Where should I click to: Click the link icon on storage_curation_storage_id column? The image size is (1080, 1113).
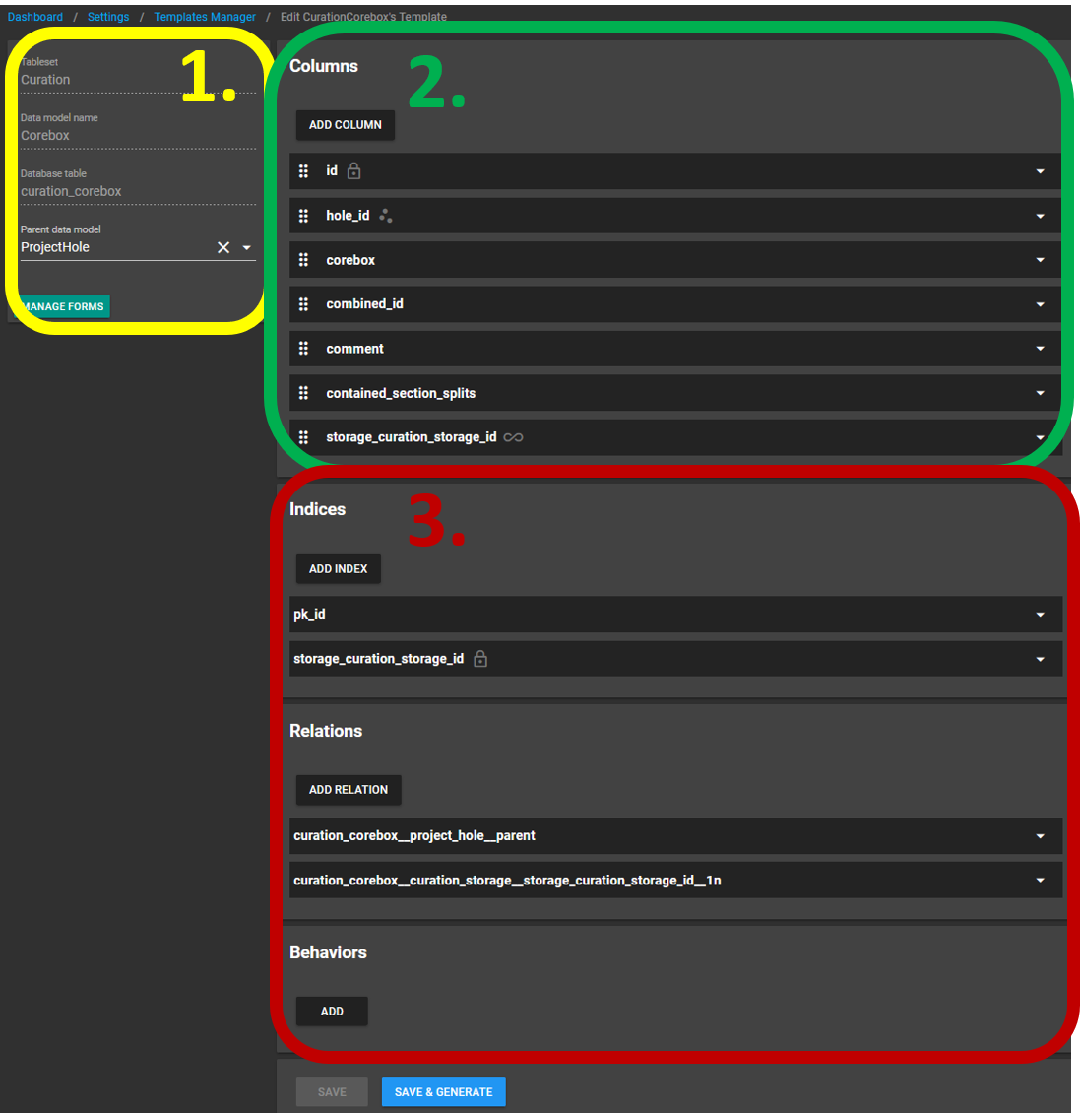(512, 436)
